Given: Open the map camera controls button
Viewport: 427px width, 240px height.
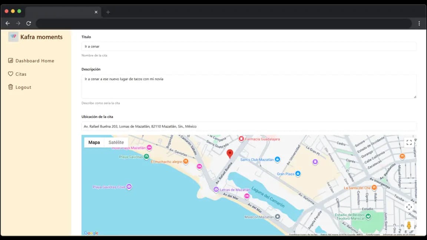Looking at the screenshot, I should [x=409, y=207].
